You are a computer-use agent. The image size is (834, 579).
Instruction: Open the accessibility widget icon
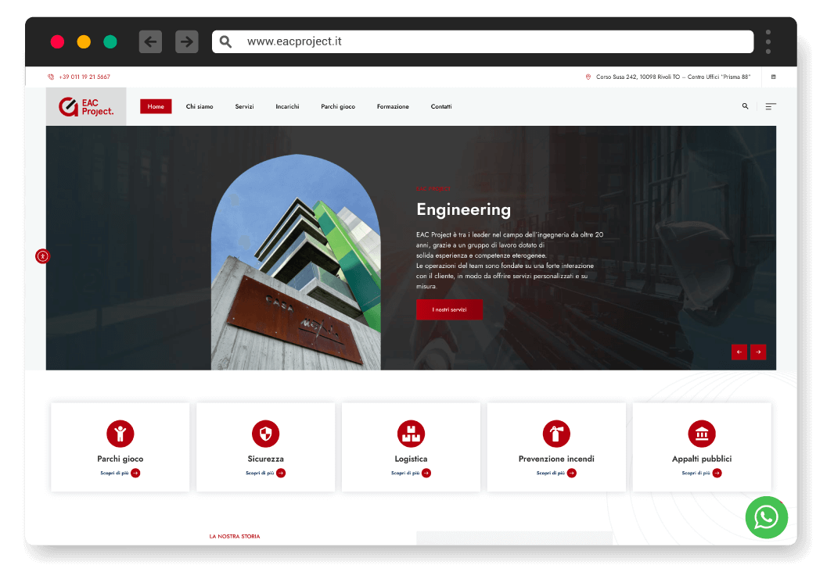[42, 256]
